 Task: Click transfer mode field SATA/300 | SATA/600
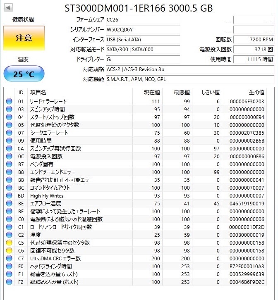(143, 50)
